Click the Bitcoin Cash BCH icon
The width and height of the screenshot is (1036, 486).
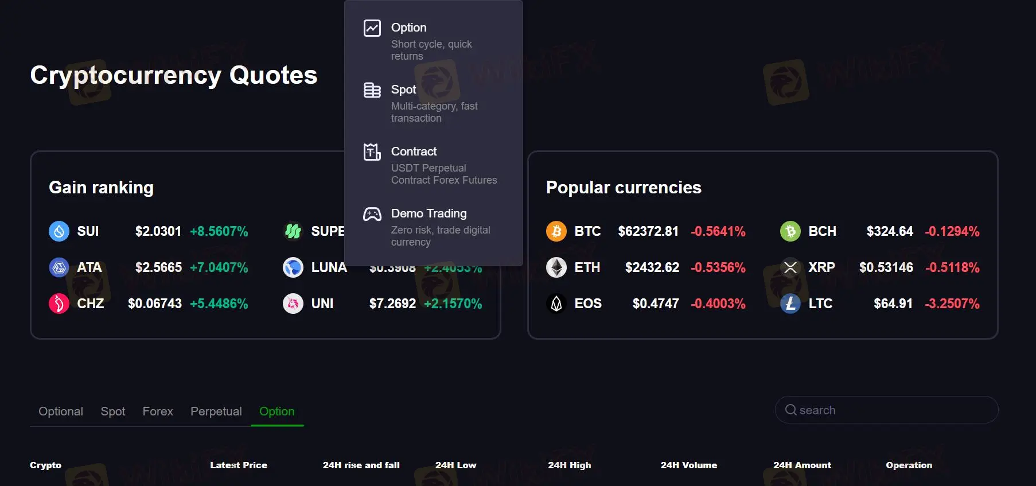coord(790,231)
